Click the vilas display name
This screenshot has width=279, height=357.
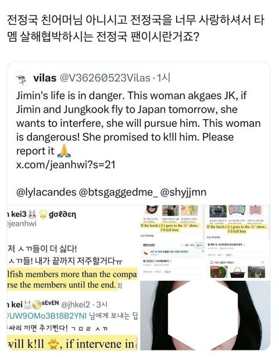pyautogui.click(x=45, y=78)
